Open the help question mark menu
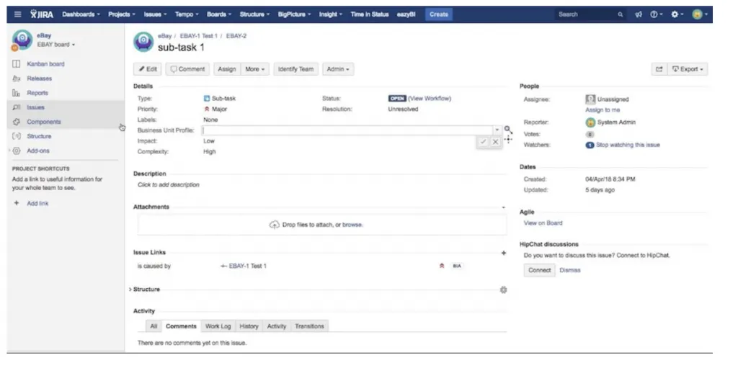This screenshot has height=368, width=738. [656, 14]
